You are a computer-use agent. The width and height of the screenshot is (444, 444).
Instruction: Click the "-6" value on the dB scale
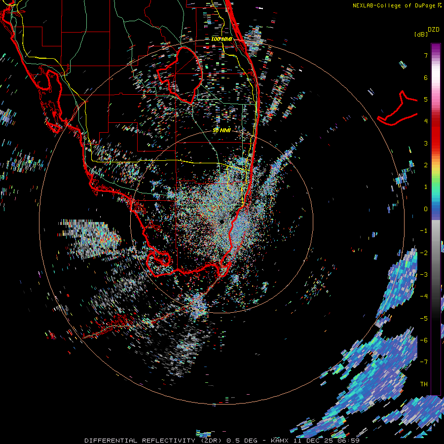(424, 340)
